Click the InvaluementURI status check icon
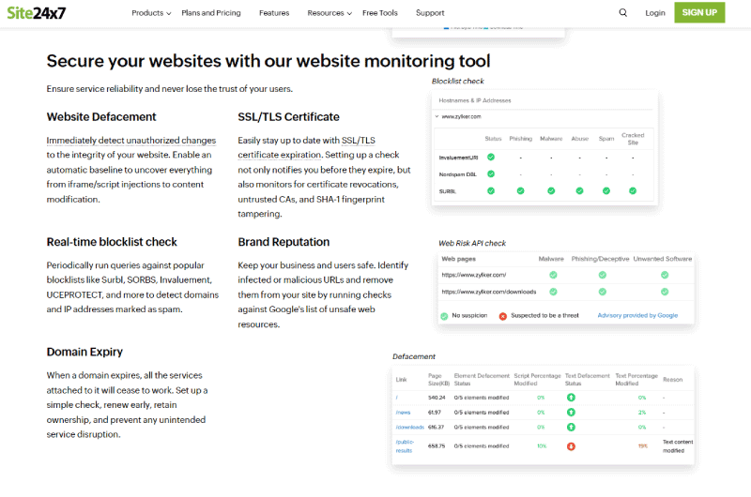Screen dimensions: 751x497 point(491,157)
